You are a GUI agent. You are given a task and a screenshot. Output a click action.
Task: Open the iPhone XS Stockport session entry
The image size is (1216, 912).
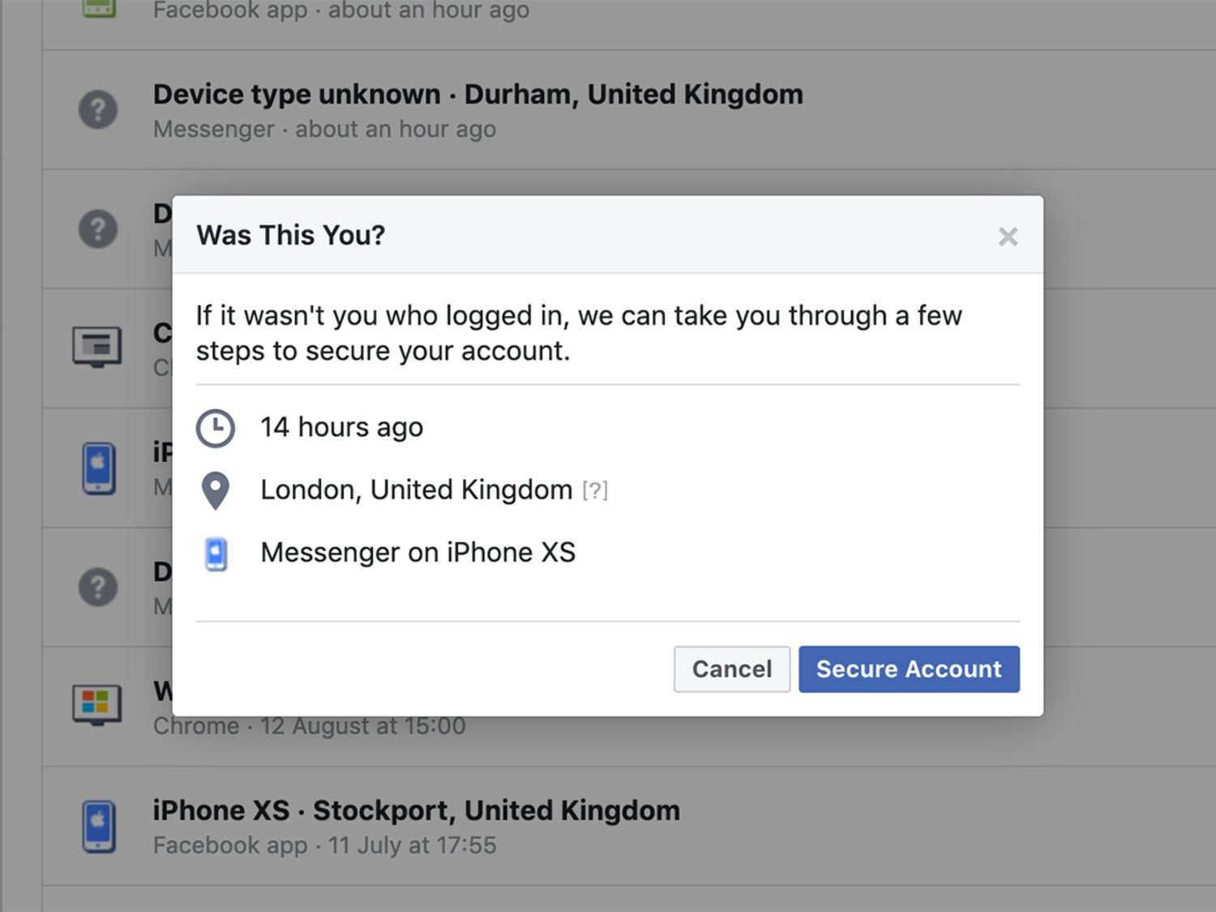416,811
